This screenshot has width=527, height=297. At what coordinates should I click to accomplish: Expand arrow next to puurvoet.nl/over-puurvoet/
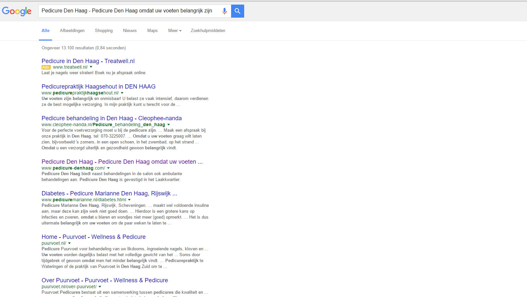click(x=100, y=287)
